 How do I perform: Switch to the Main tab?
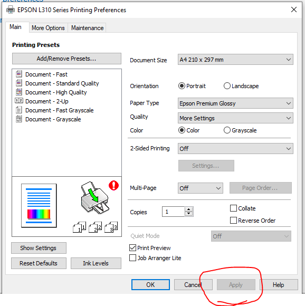16,27
